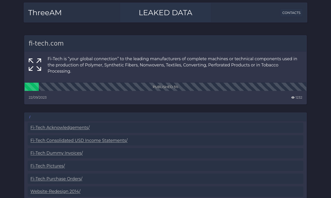Select the LEAKED DATA header tab
Image resolution: width=331 pixels, height=198 pixels.
(165, 13)
